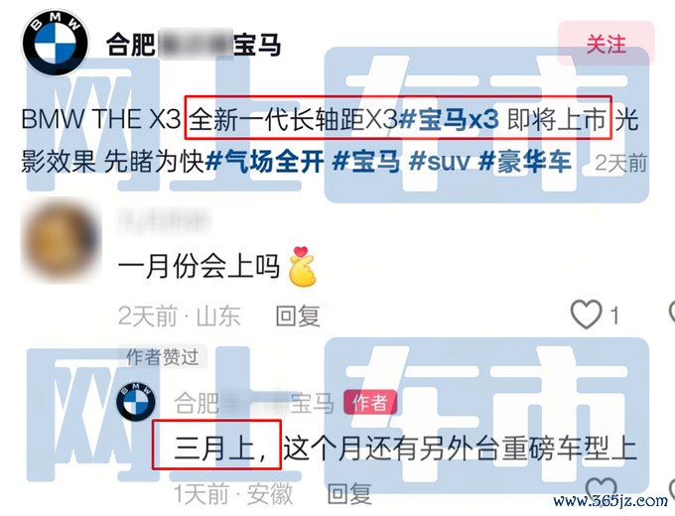Open the www.365jz.com watermark link

click(x=611, y=501)
